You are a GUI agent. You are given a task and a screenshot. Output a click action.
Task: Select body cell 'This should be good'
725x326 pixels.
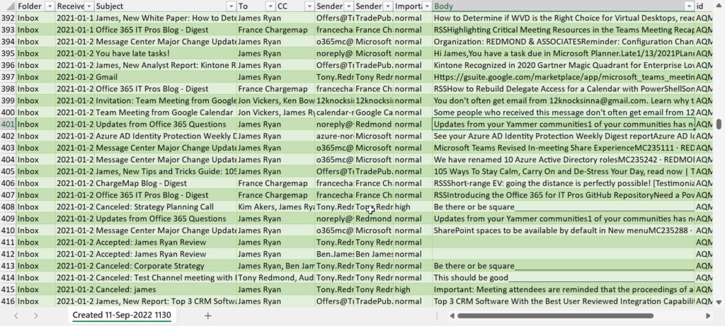564,277
